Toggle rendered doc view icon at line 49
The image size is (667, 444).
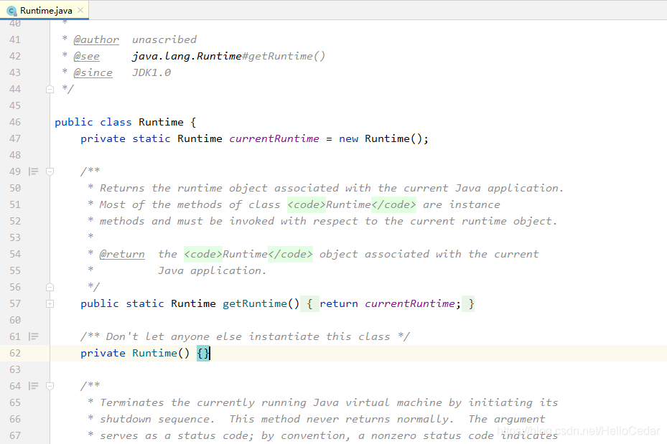pyautogui.click(x=33, y=171)
